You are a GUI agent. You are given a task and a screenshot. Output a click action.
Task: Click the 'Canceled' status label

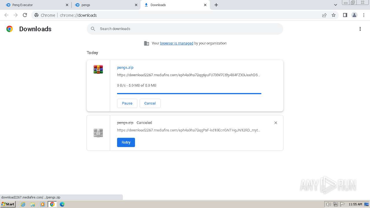pos(144,122)
